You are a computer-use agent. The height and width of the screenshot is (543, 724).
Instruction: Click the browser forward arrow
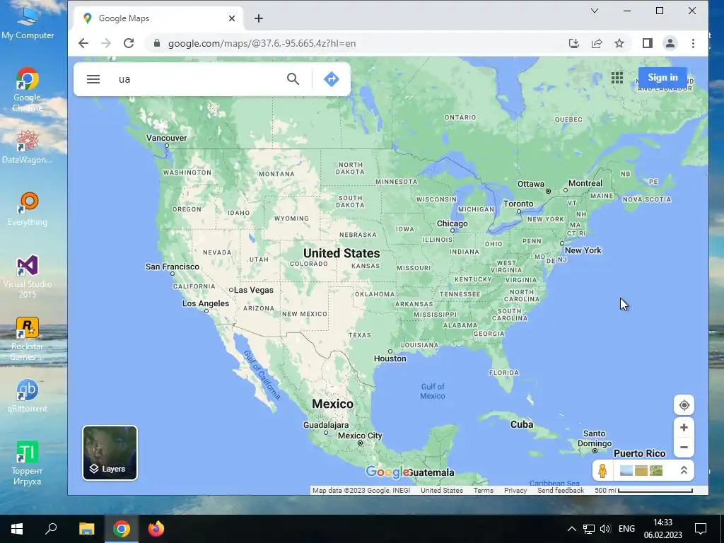click(x=106, y=43)
